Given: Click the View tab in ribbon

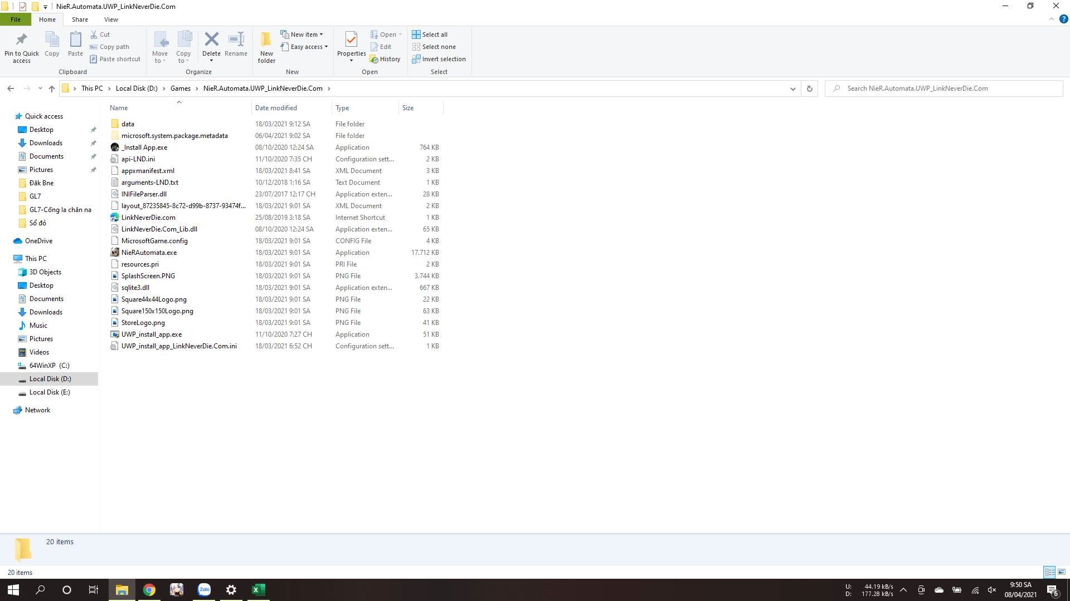Looking at the screenshot, I should pos(110,19).
